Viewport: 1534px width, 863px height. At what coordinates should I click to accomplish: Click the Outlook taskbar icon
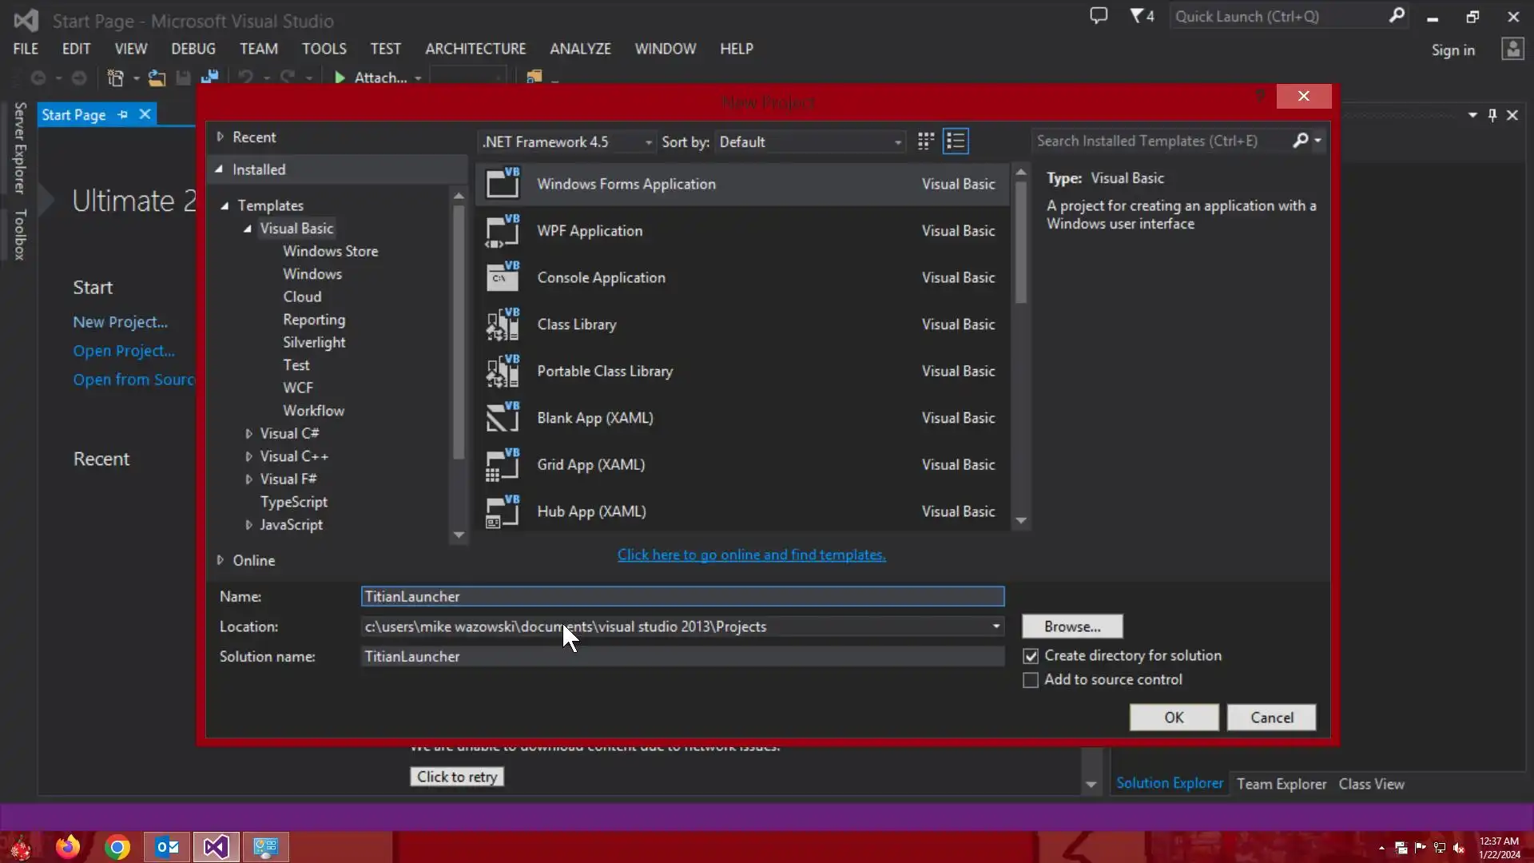[x=167, y=847]
